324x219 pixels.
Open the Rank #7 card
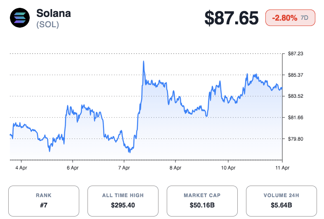click(44, 200)
